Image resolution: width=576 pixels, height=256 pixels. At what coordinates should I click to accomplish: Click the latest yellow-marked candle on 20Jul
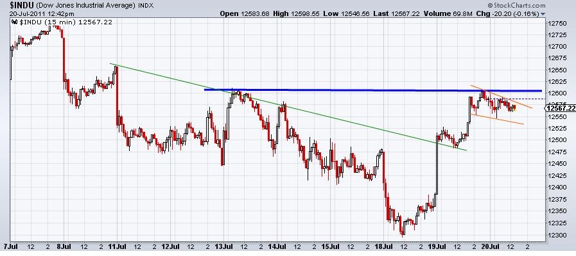click(x=513, y=108)
